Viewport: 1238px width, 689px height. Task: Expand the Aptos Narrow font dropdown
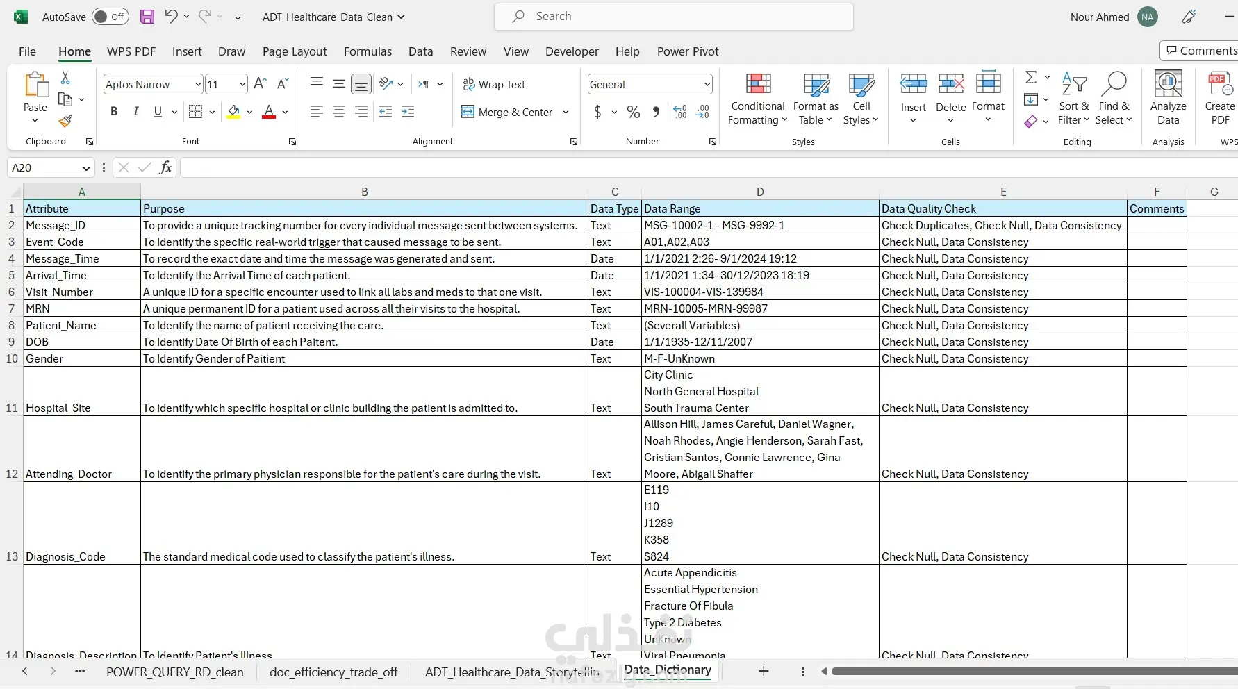(x=197, y=85)
